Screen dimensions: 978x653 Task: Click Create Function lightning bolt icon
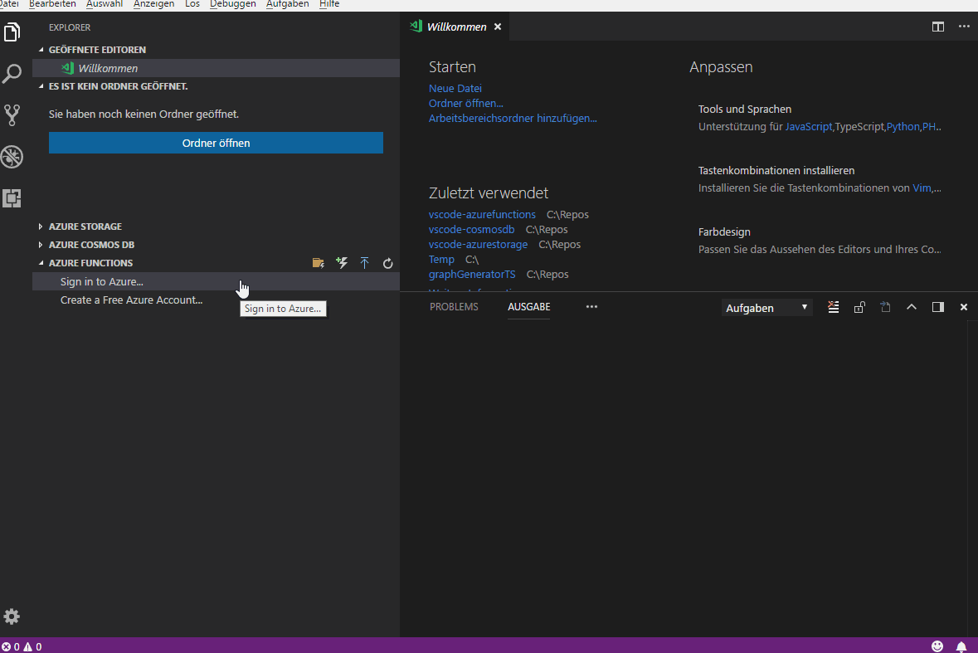(x=342, y=263)
